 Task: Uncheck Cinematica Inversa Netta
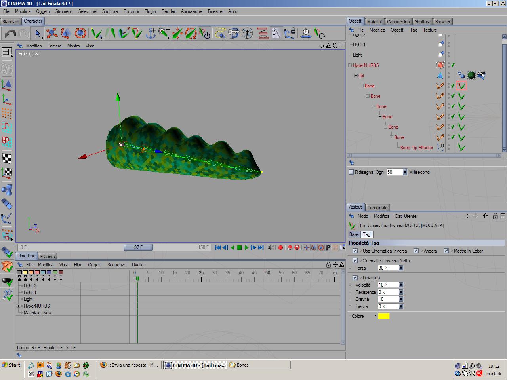click(355, 261)
